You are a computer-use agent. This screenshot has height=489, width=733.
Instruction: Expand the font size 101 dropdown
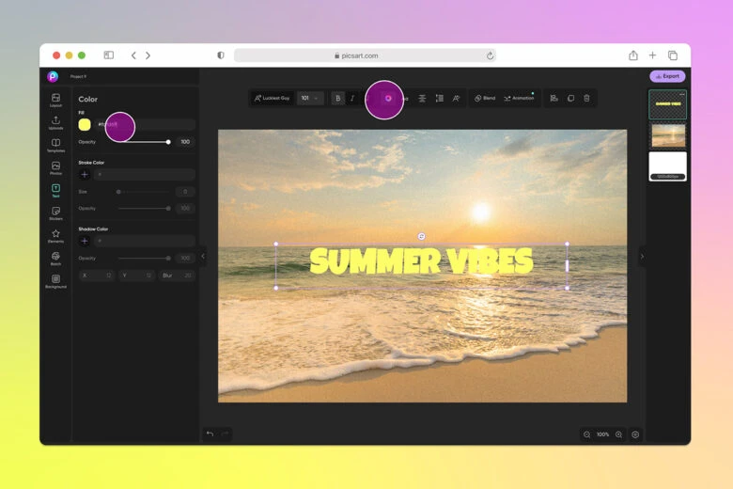point(309,98)
